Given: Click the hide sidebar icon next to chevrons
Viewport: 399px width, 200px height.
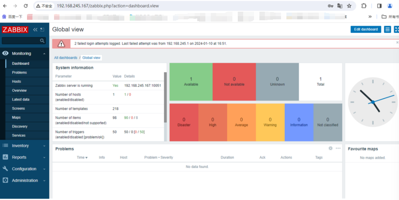Looking at the screenshot, I should (42, 30).
